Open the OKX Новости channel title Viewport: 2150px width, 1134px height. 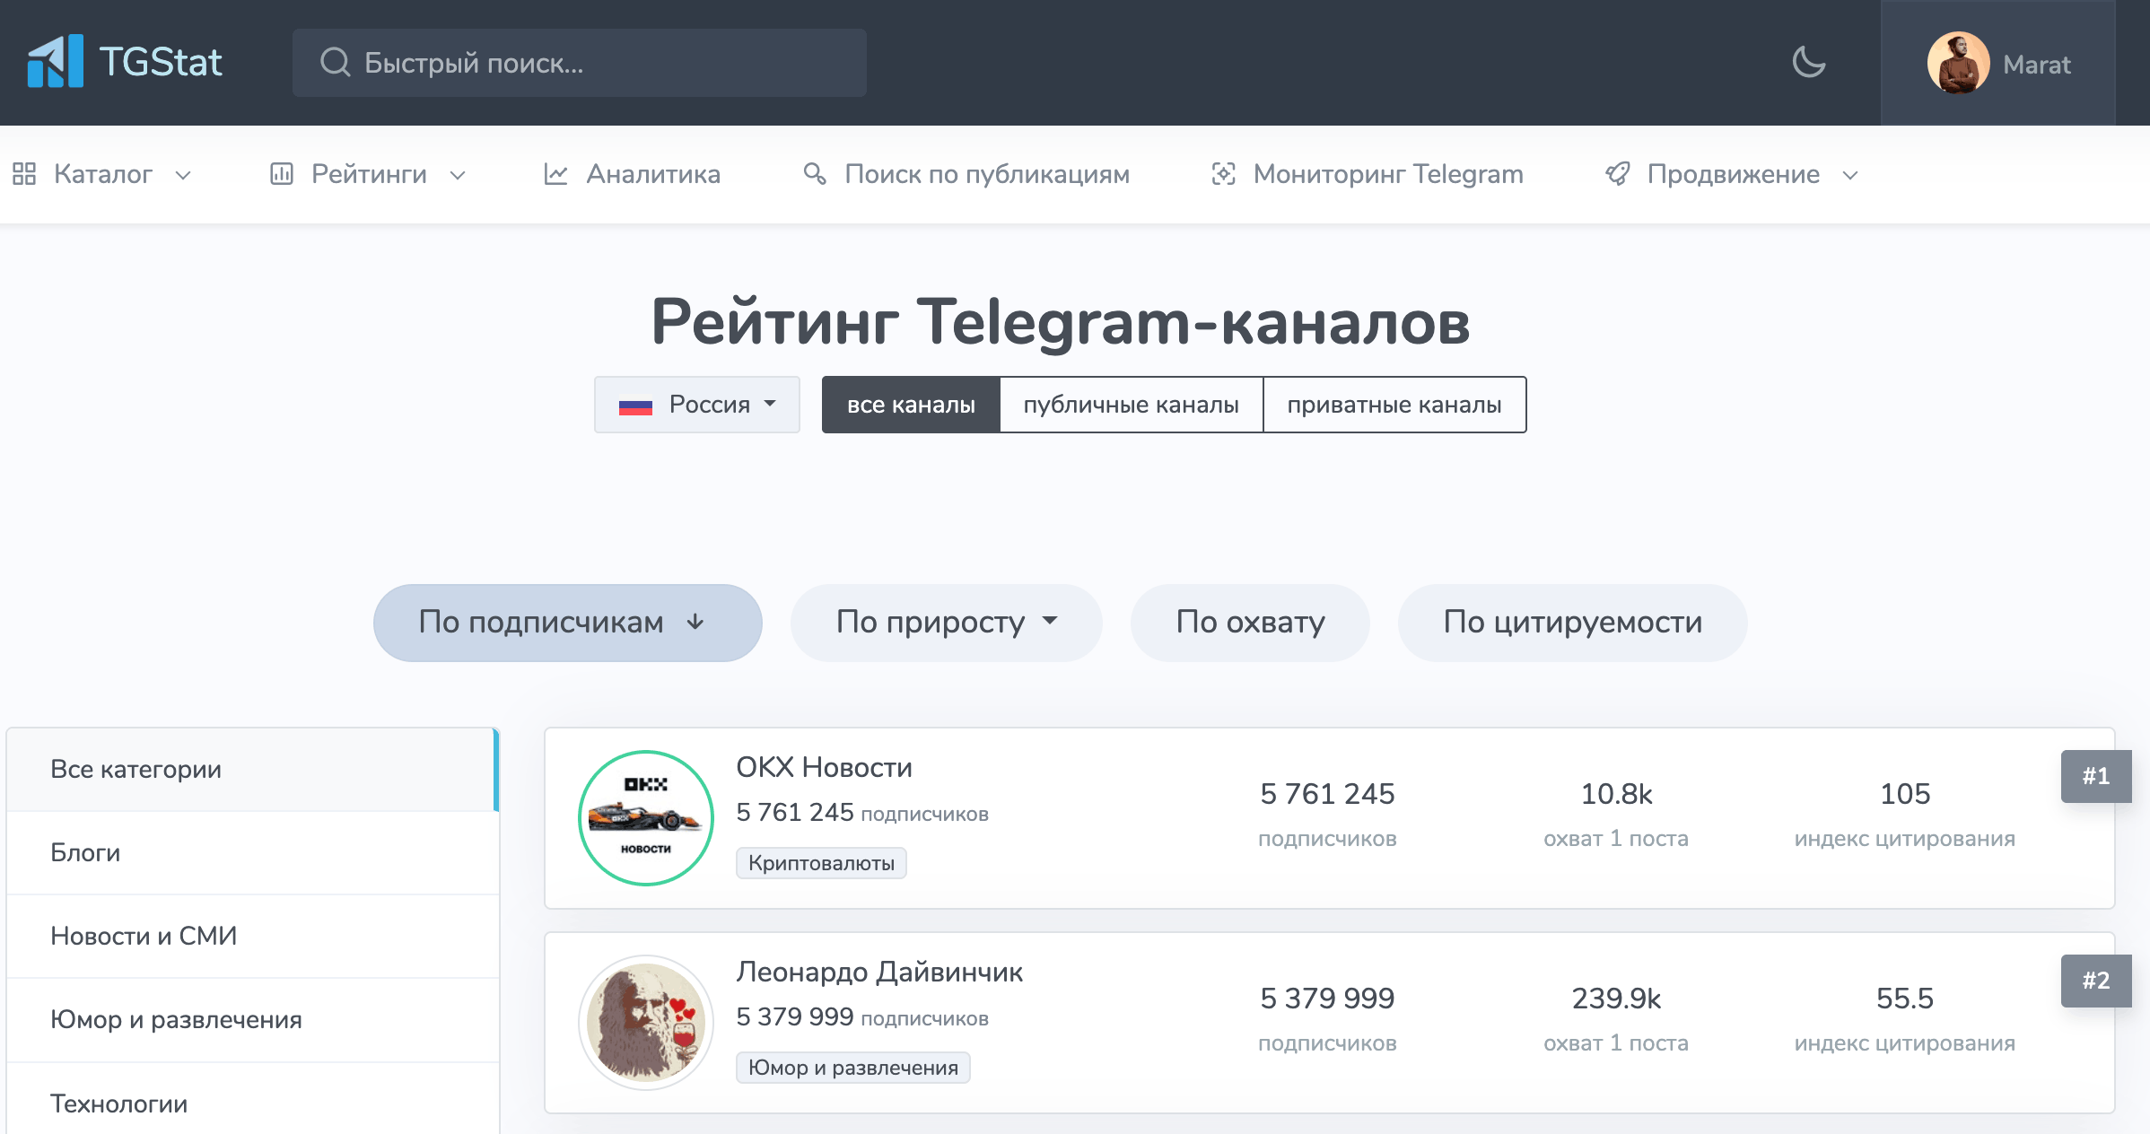coord(824,767)
